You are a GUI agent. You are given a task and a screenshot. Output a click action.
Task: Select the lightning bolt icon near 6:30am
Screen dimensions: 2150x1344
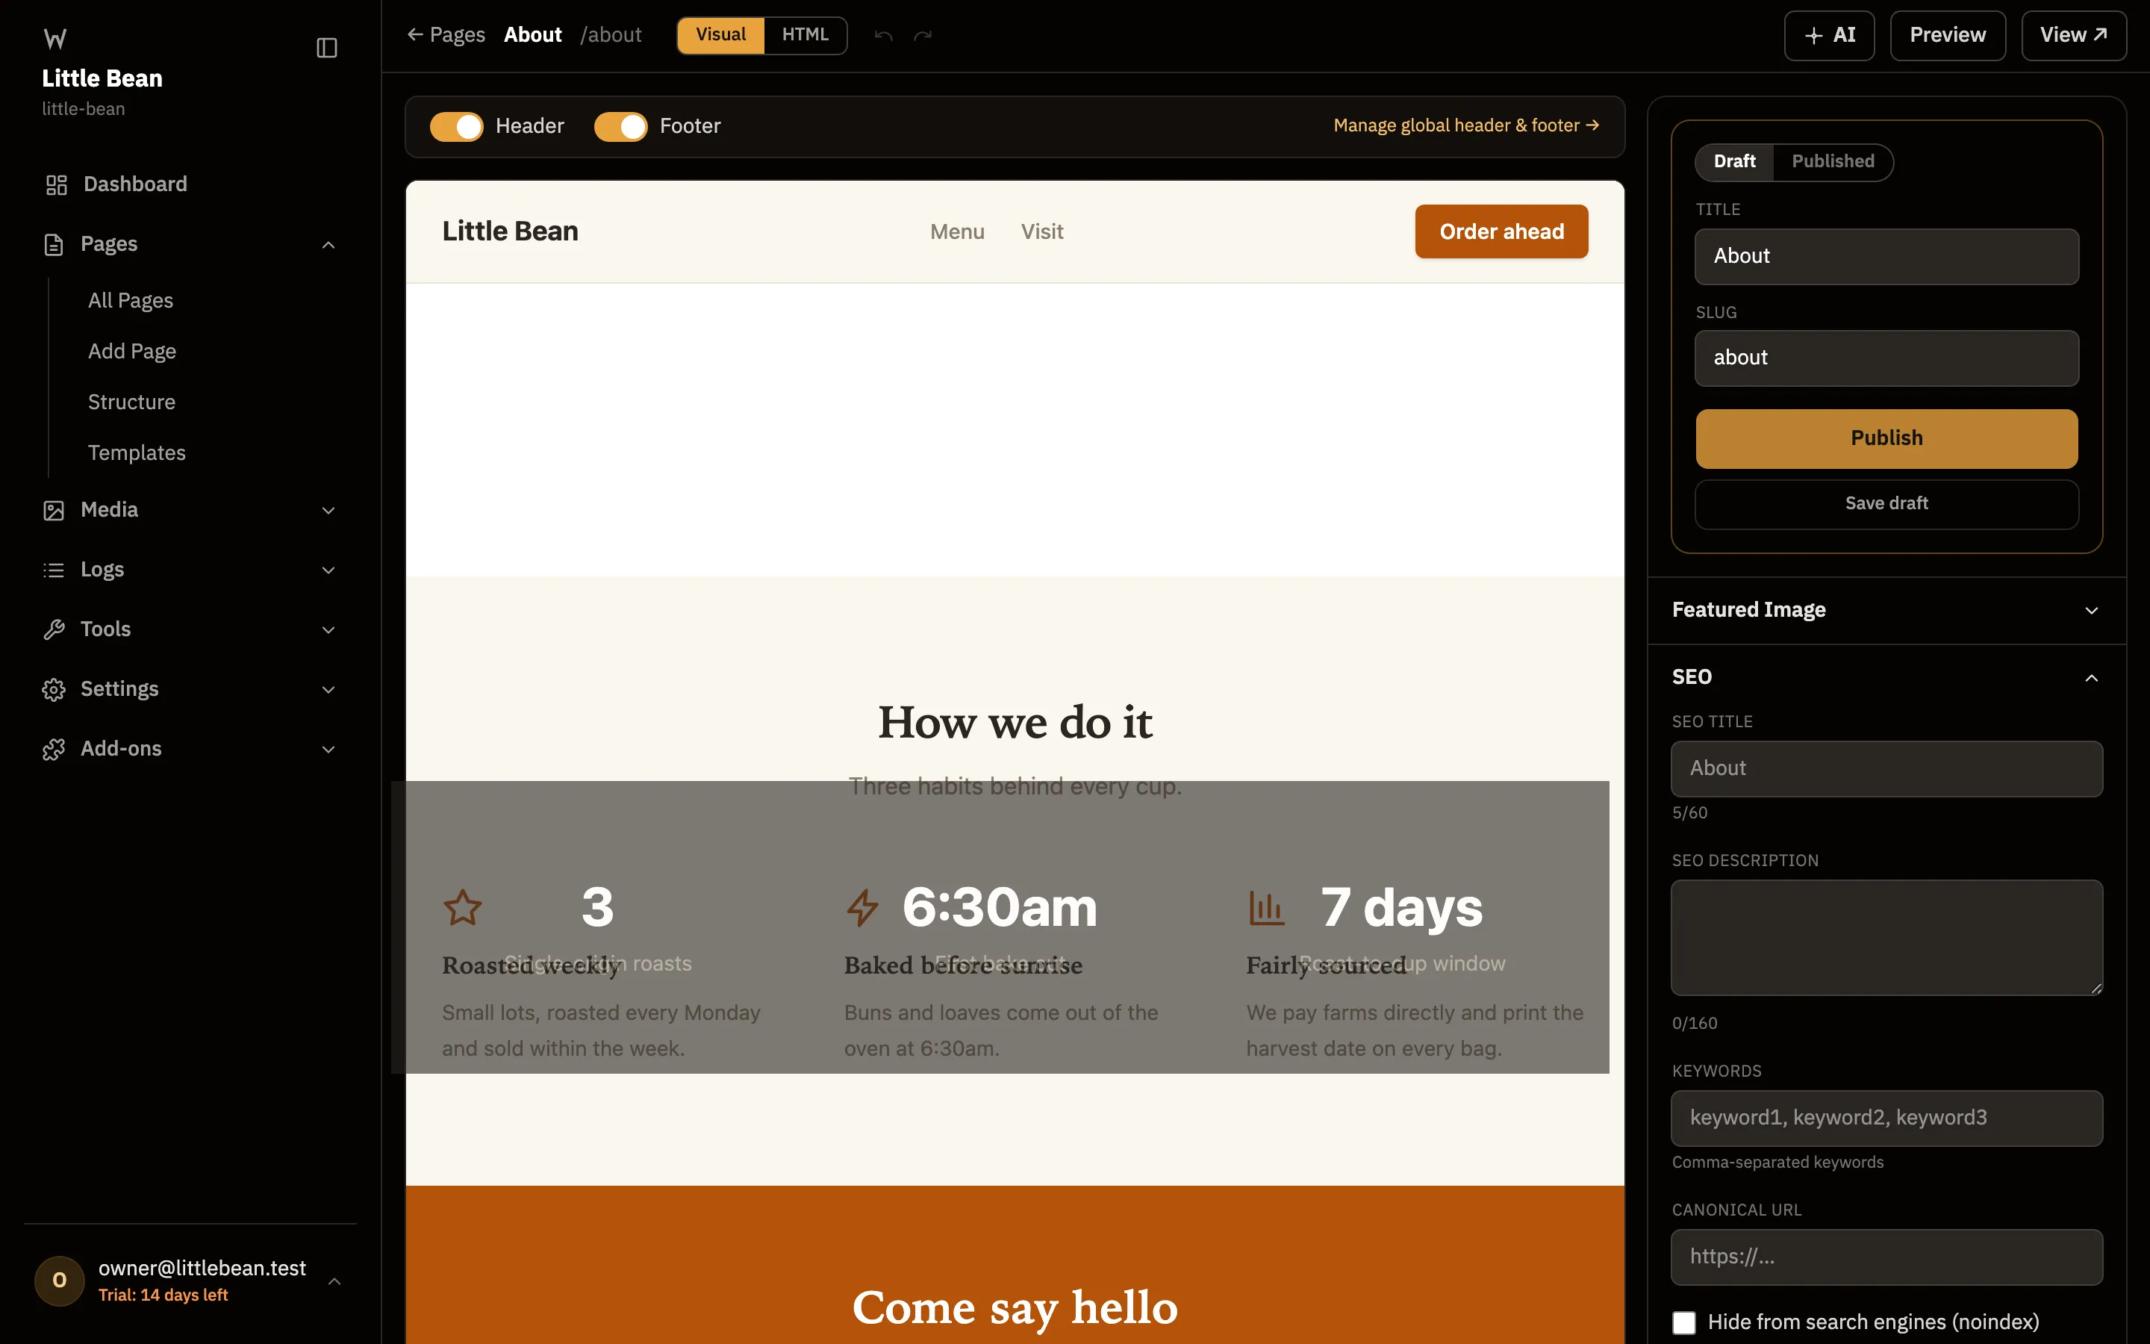tap(863, 907)
